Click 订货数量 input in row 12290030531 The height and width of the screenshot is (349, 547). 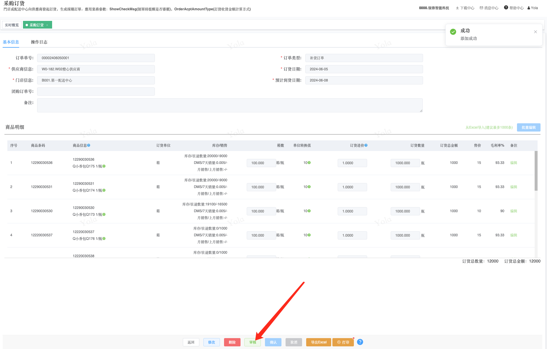tap(405, 187)
